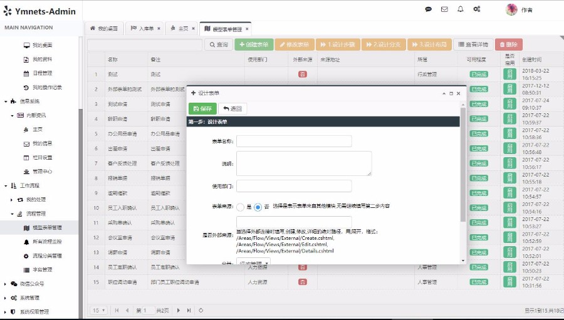The height and width of the screenshot is (320, 564).
Task: Focus the 表单名称 input field
Action: coord(294,142)
